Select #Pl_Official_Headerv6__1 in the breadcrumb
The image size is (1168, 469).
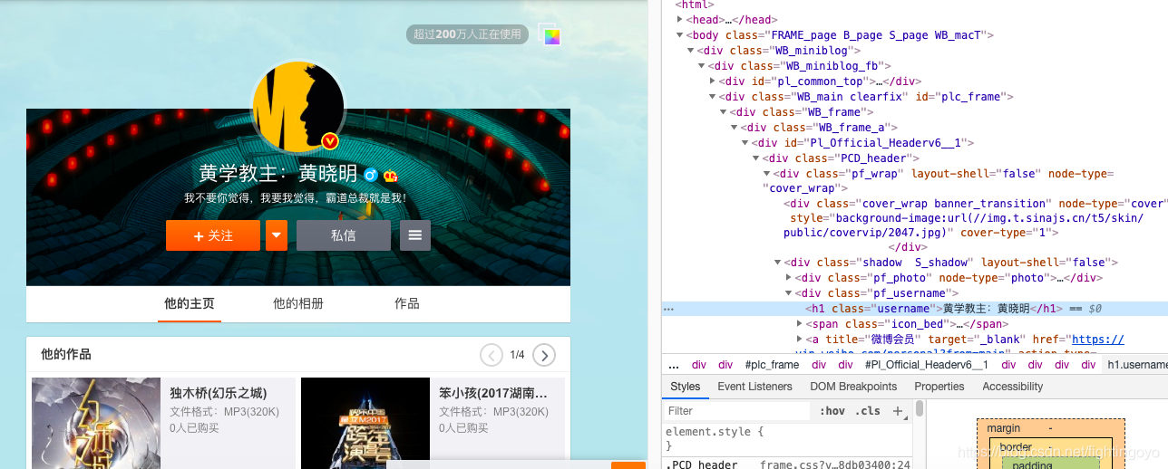coord(926,365)
